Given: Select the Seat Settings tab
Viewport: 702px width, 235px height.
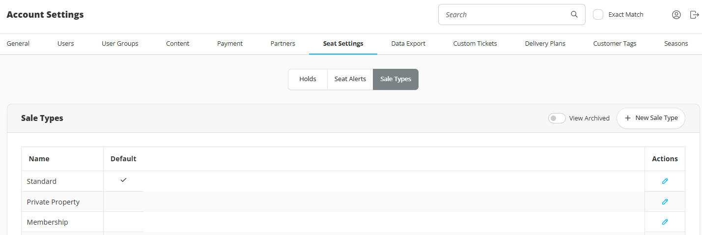Looking at the screenshot, I should 343,43.
